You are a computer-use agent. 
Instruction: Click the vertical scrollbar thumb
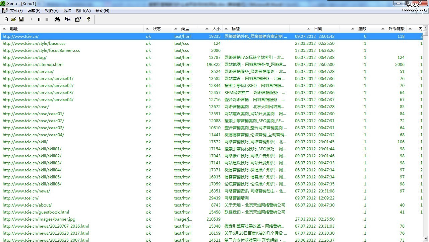pyautogui.click(x=426, y=34)
